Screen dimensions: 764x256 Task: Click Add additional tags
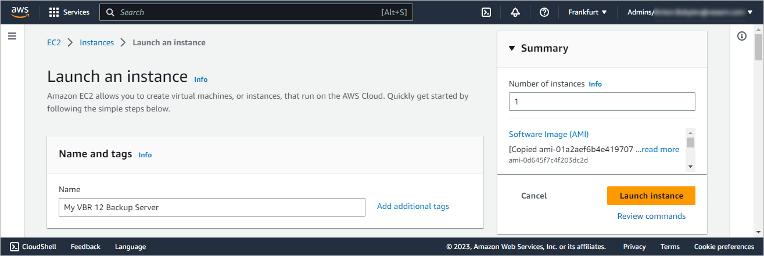[x=413, y=206]
